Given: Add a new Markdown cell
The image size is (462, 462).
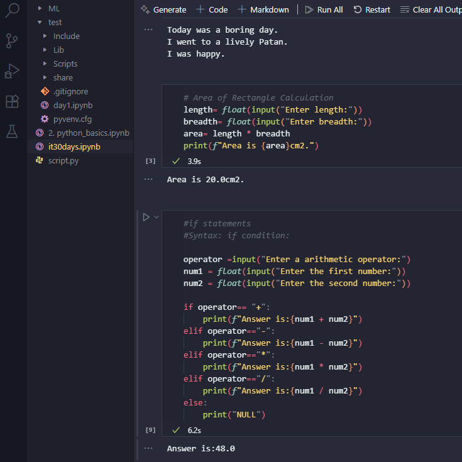Looking at the screenshot, I should [263, 9].
